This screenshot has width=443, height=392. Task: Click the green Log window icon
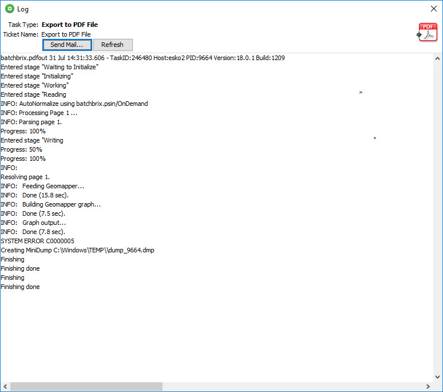click(x=10, y=9)
